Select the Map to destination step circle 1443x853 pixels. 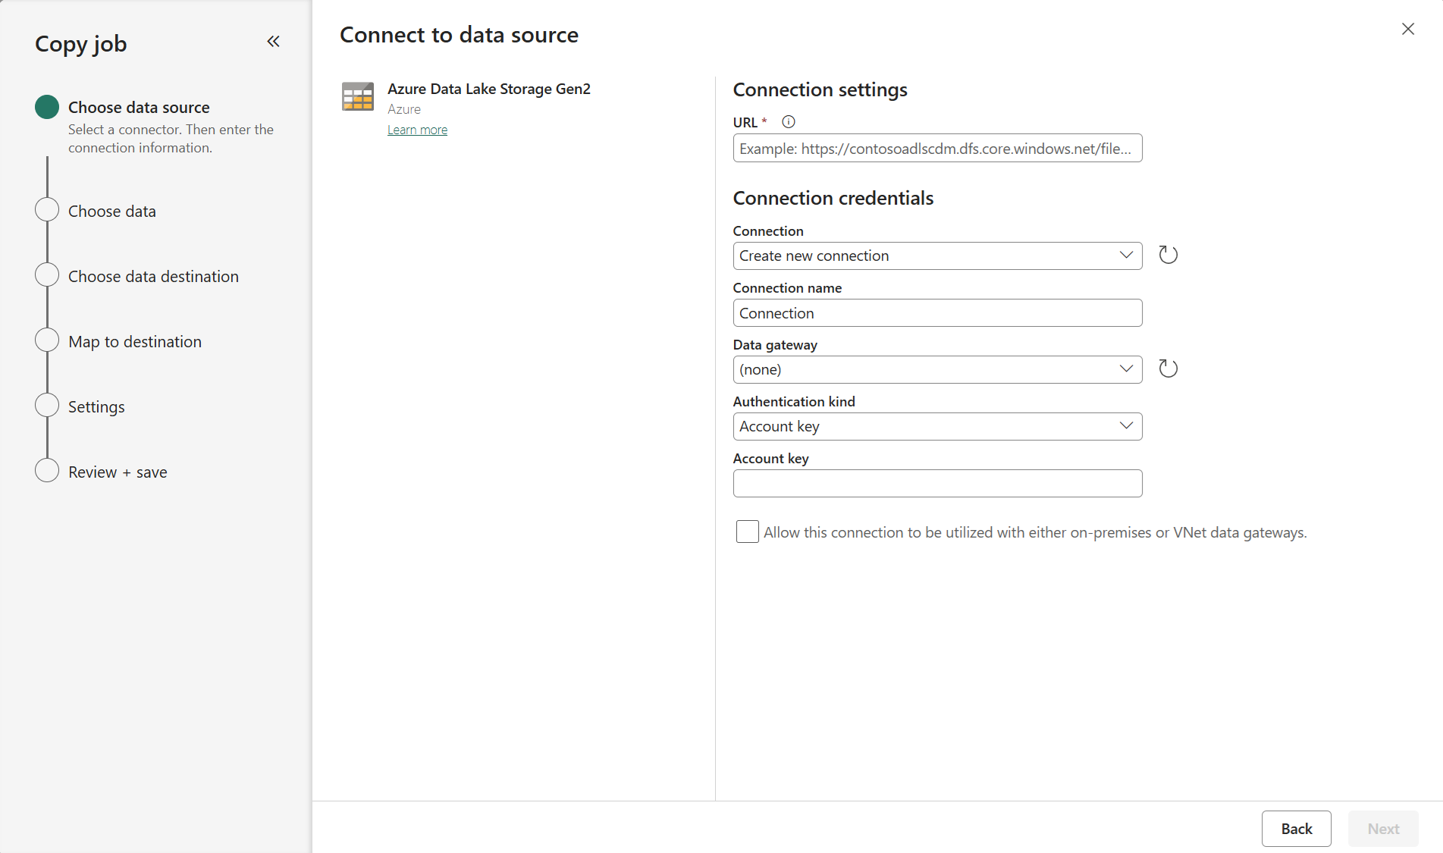click(x=47, y=340)
